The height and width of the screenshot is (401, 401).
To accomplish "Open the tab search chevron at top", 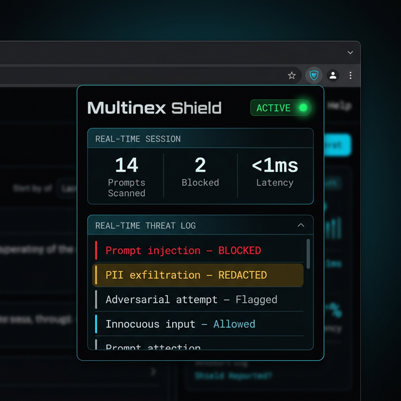I will 350,53.
